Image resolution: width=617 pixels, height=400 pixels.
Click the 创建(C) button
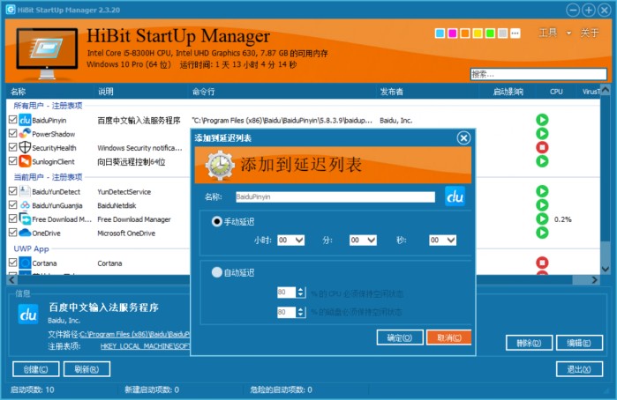coord(36,369)
